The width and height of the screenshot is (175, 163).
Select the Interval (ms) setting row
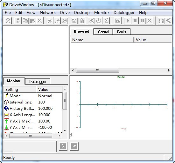(33, 102)
